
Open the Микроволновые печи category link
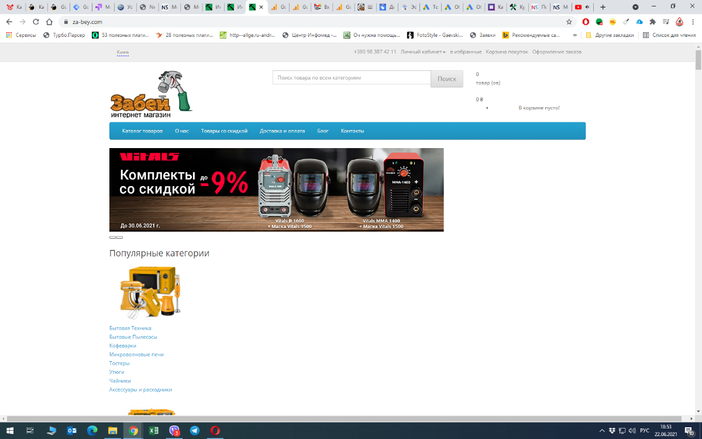coord(136,354)
